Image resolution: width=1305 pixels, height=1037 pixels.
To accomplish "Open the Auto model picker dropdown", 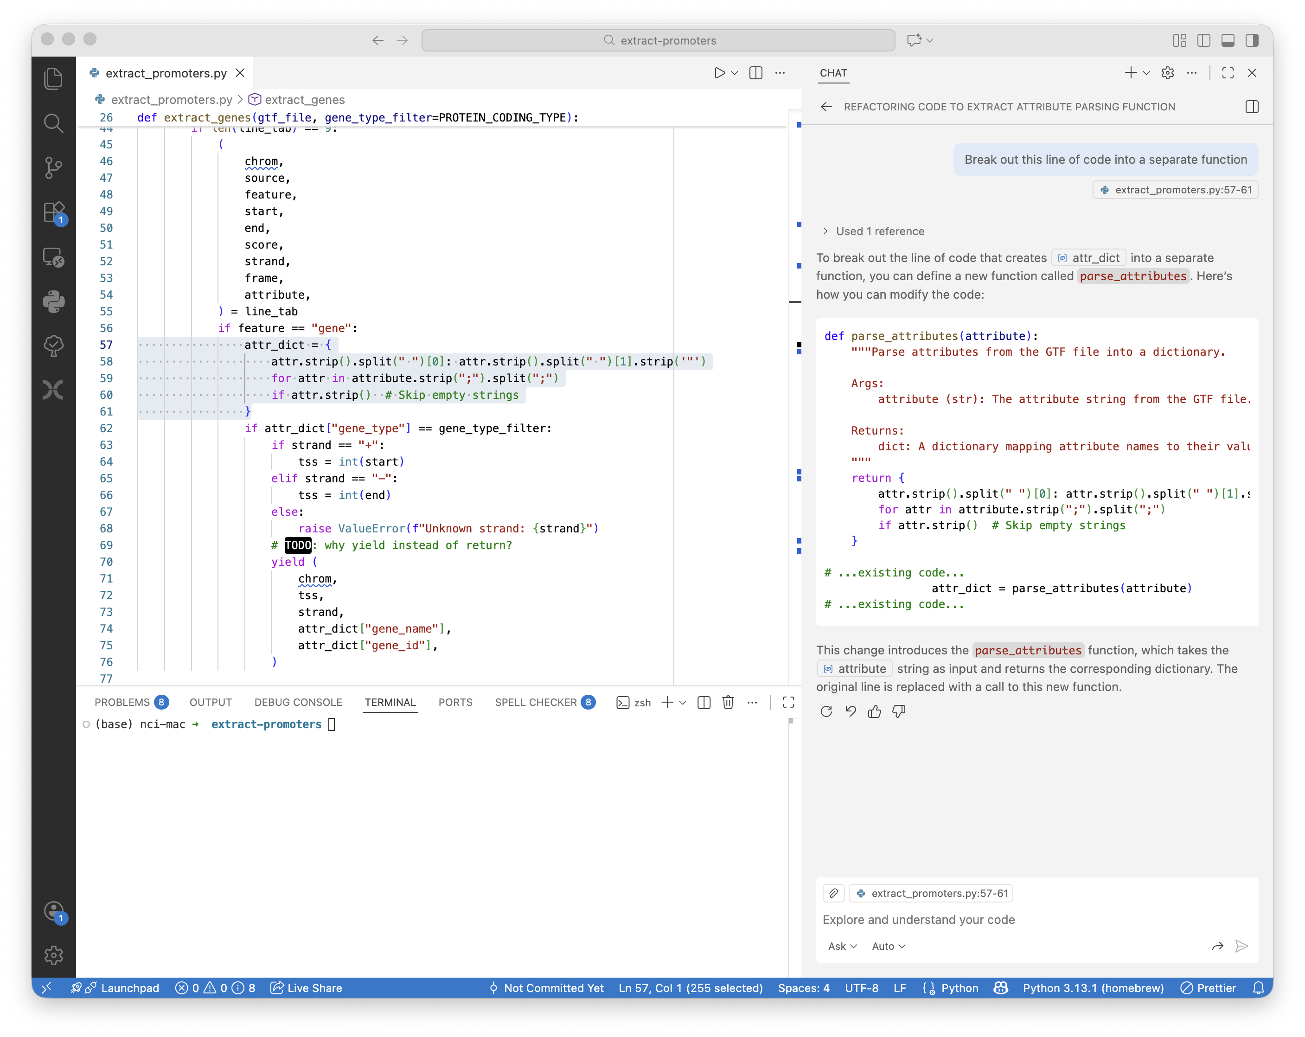I will [x=888, y=946].
